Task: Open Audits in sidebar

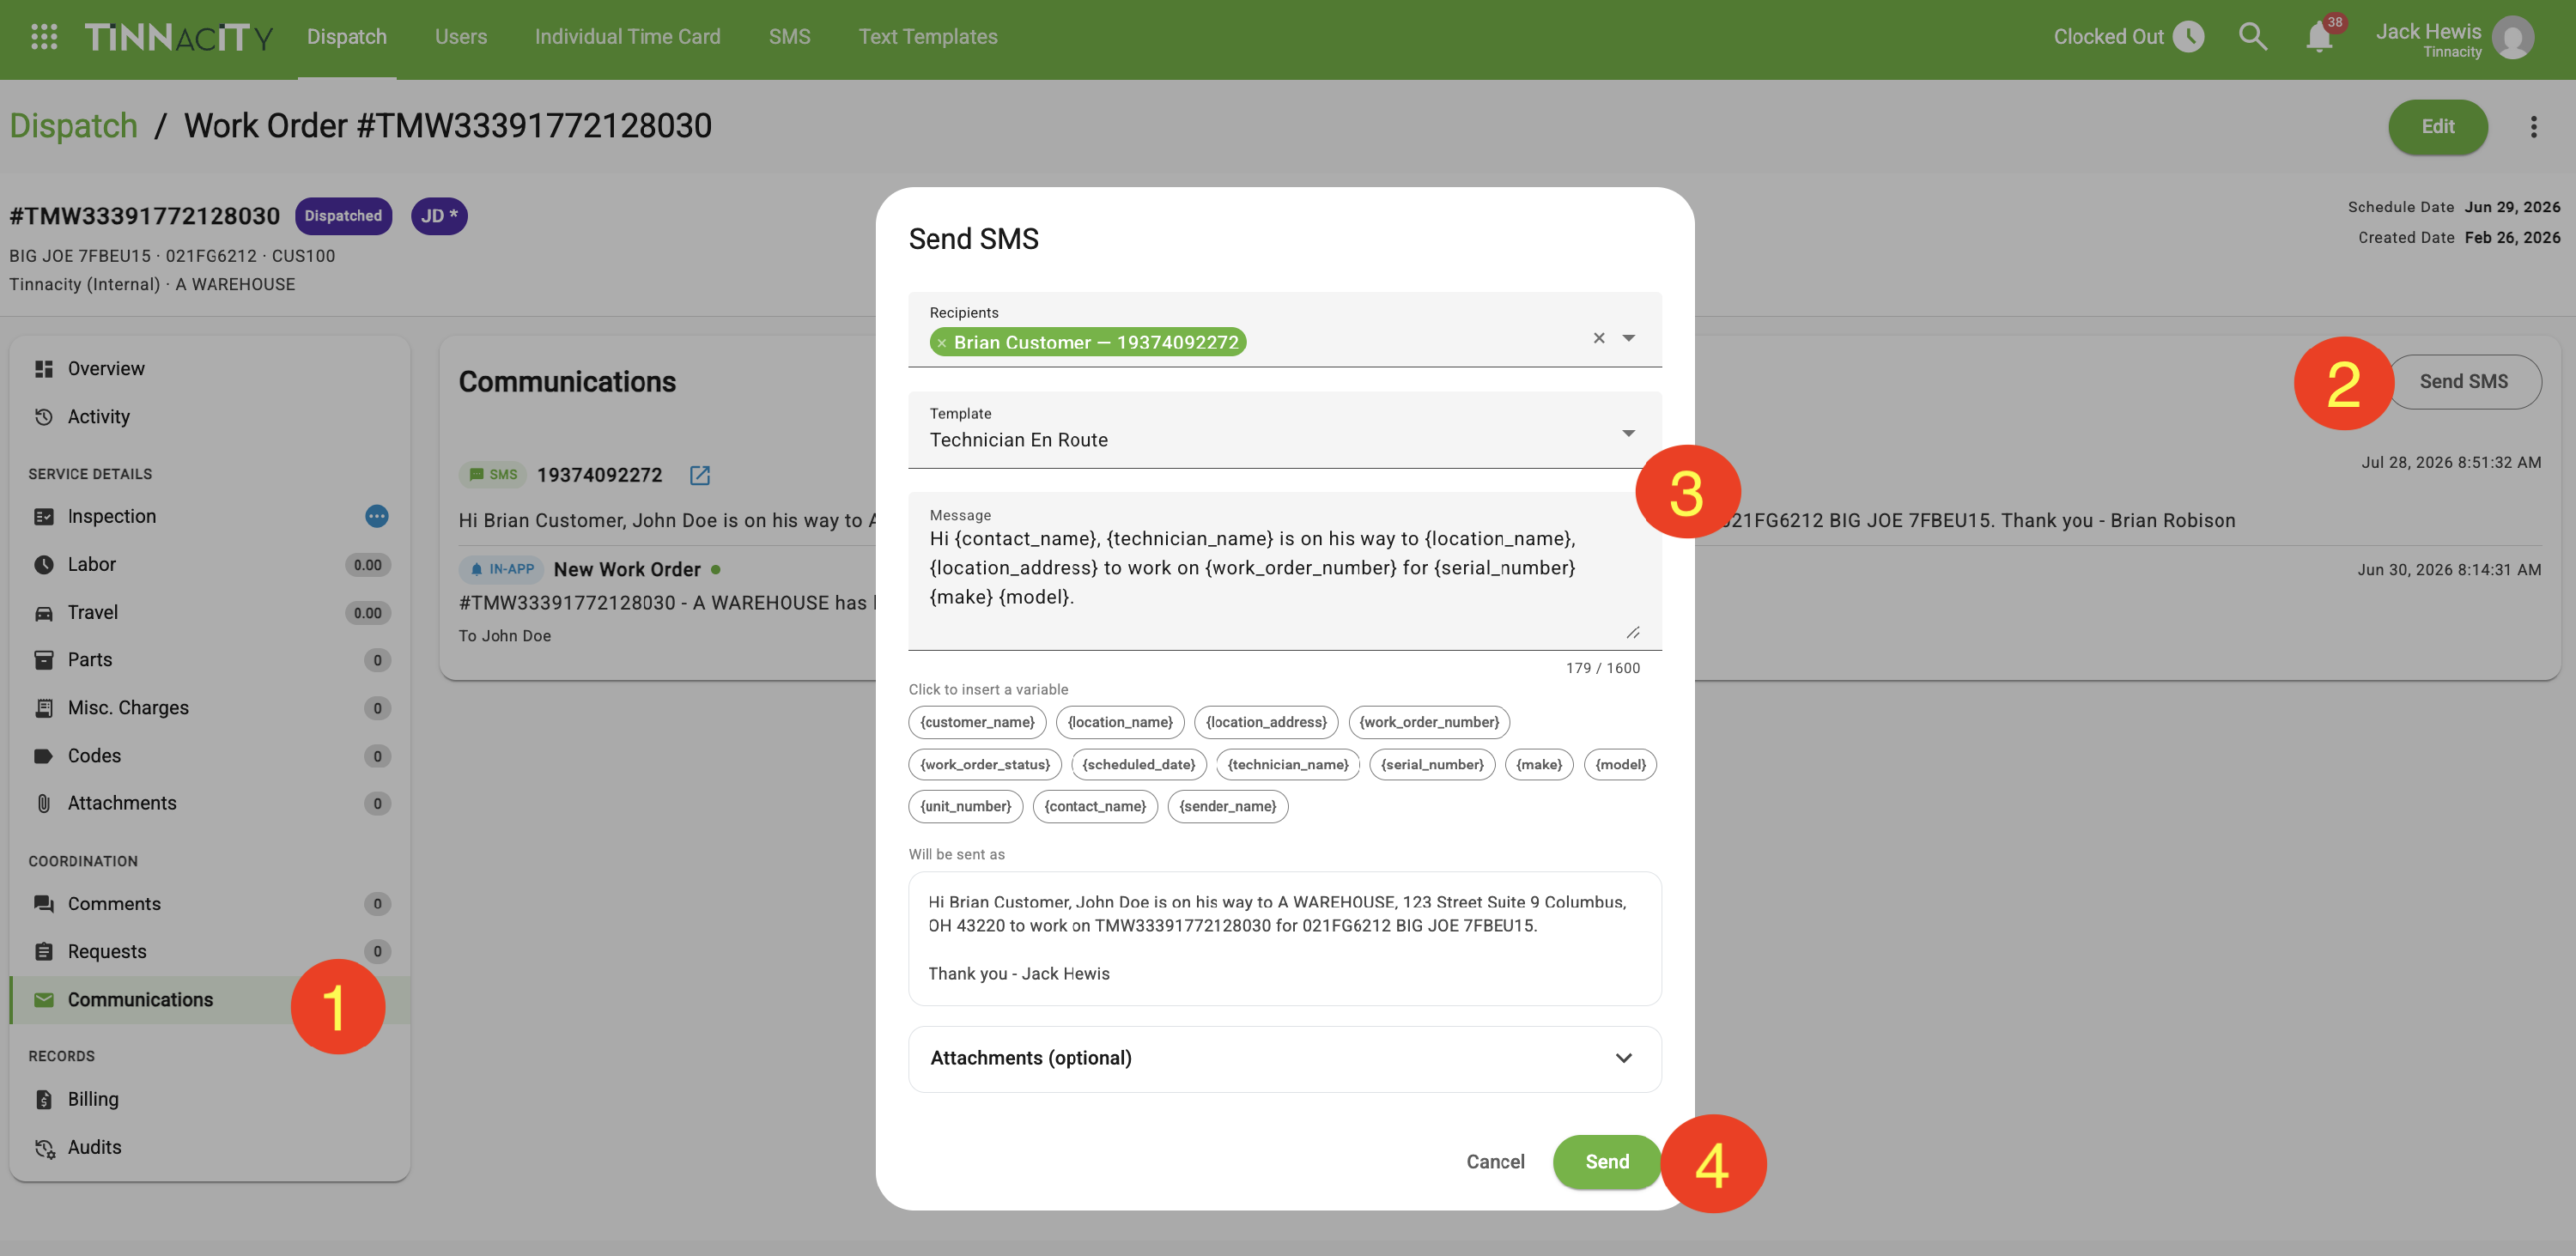Action: coord(209,1147)
